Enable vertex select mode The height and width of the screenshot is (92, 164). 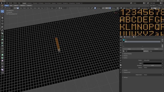click(x=15, y=8)
